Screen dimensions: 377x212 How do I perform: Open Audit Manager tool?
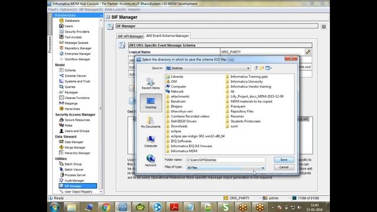pos(74,181)
